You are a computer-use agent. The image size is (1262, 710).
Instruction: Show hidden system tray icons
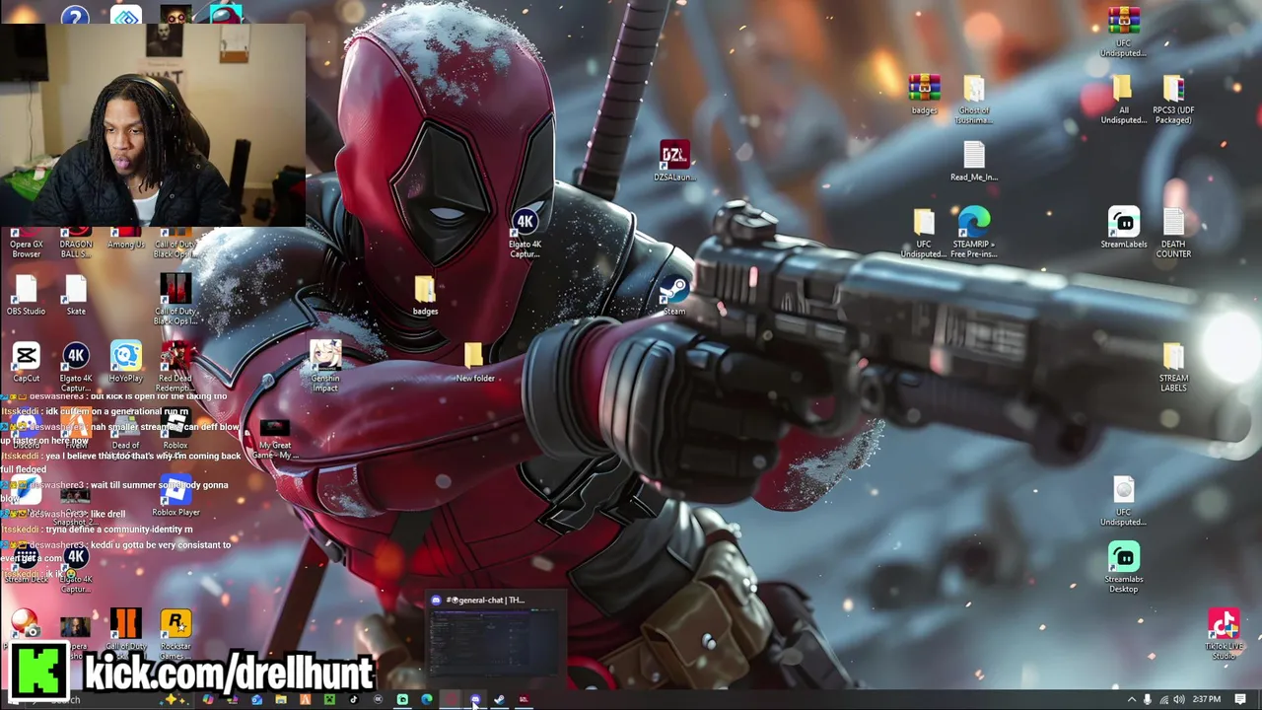(1131, 700)
